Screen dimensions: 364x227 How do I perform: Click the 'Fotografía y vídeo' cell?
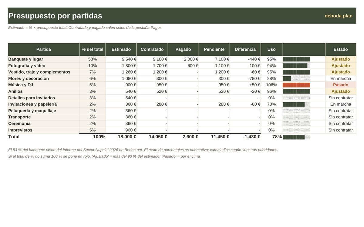(44, 66)
